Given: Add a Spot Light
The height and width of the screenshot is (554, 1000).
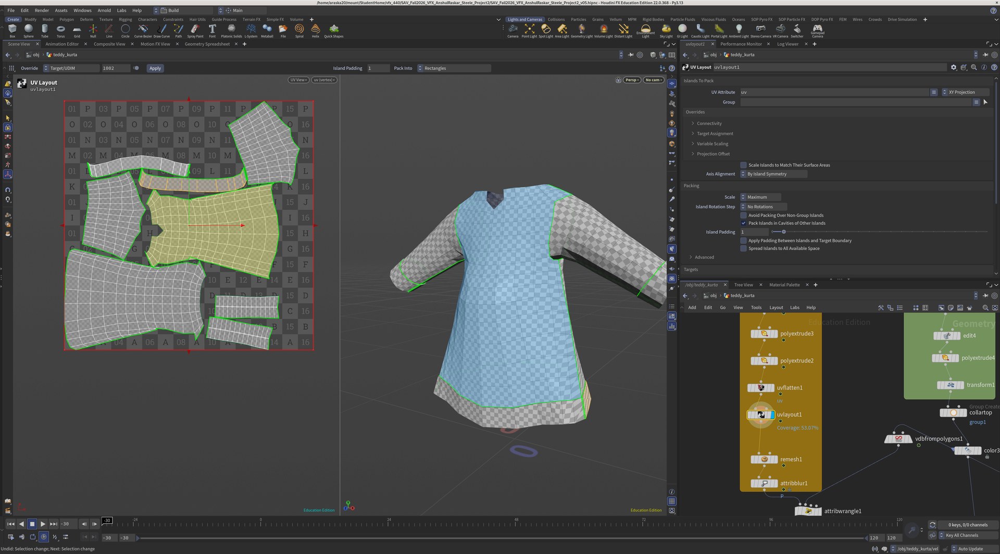Looking at the screenshot, I should 546,31.
